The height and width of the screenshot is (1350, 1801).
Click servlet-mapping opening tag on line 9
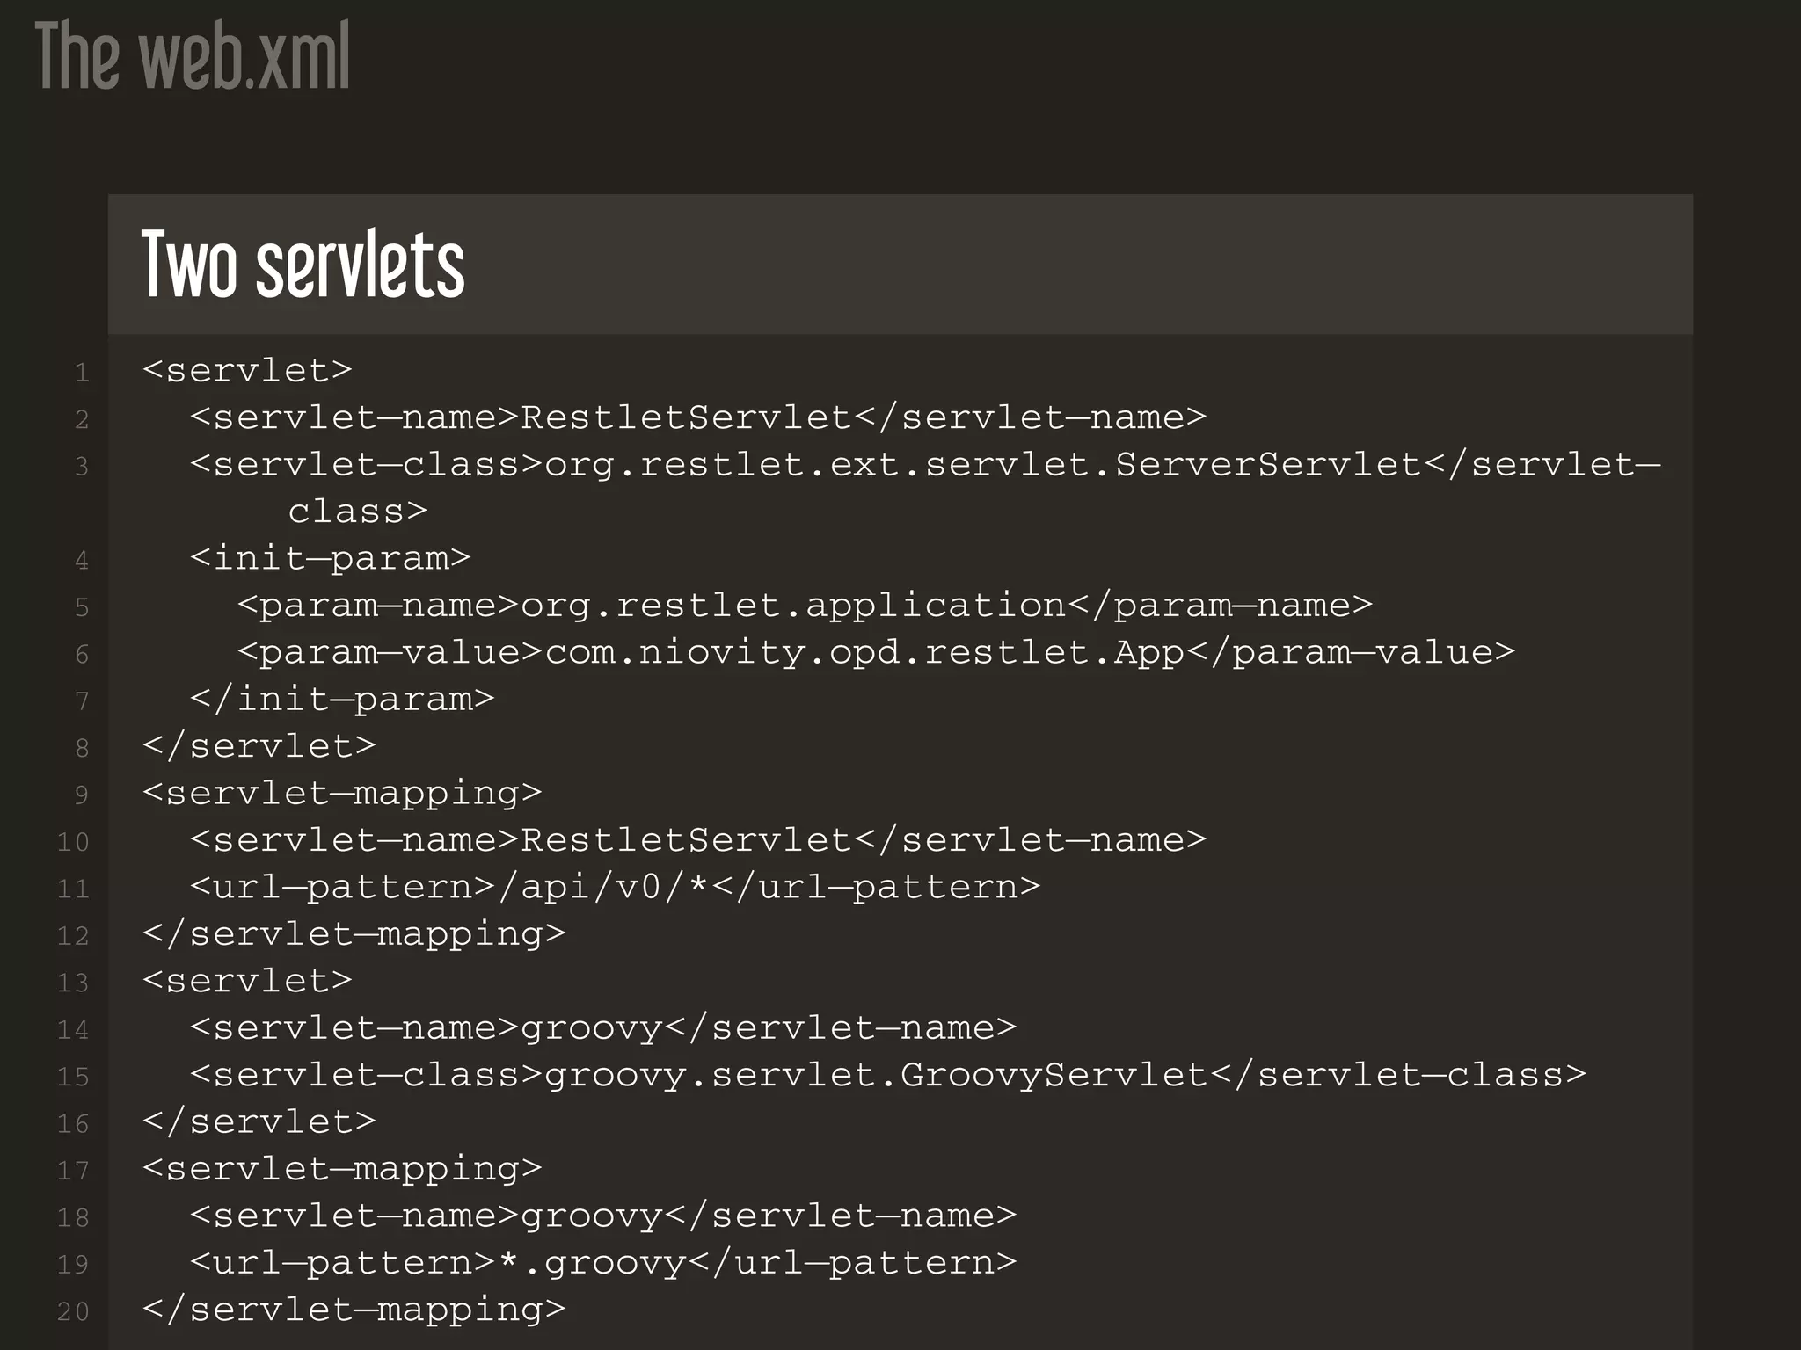[x=342, y=794]
